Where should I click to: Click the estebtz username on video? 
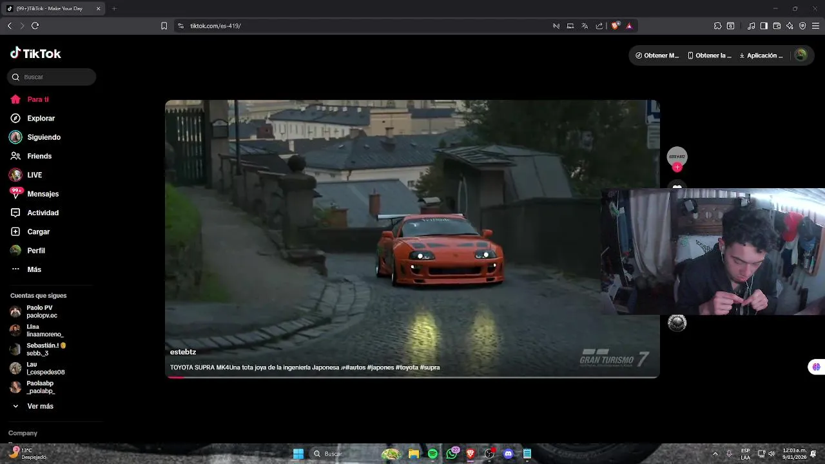coord(183,352)
